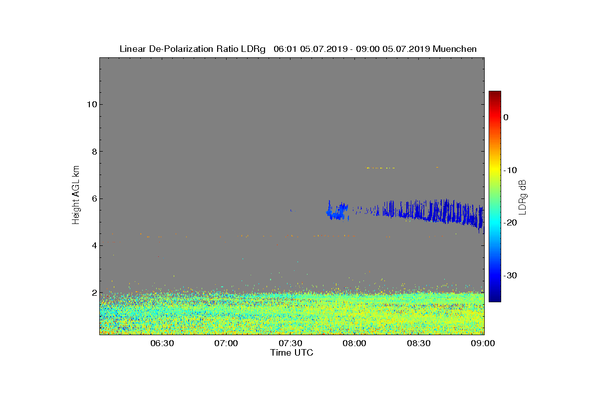Click the 06:30 time tick label
This screenshot has height=399, width=599.
point(162,343)
